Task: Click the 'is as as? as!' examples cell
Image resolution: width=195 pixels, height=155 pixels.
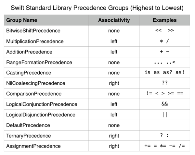Action: [x=164, y=72]
